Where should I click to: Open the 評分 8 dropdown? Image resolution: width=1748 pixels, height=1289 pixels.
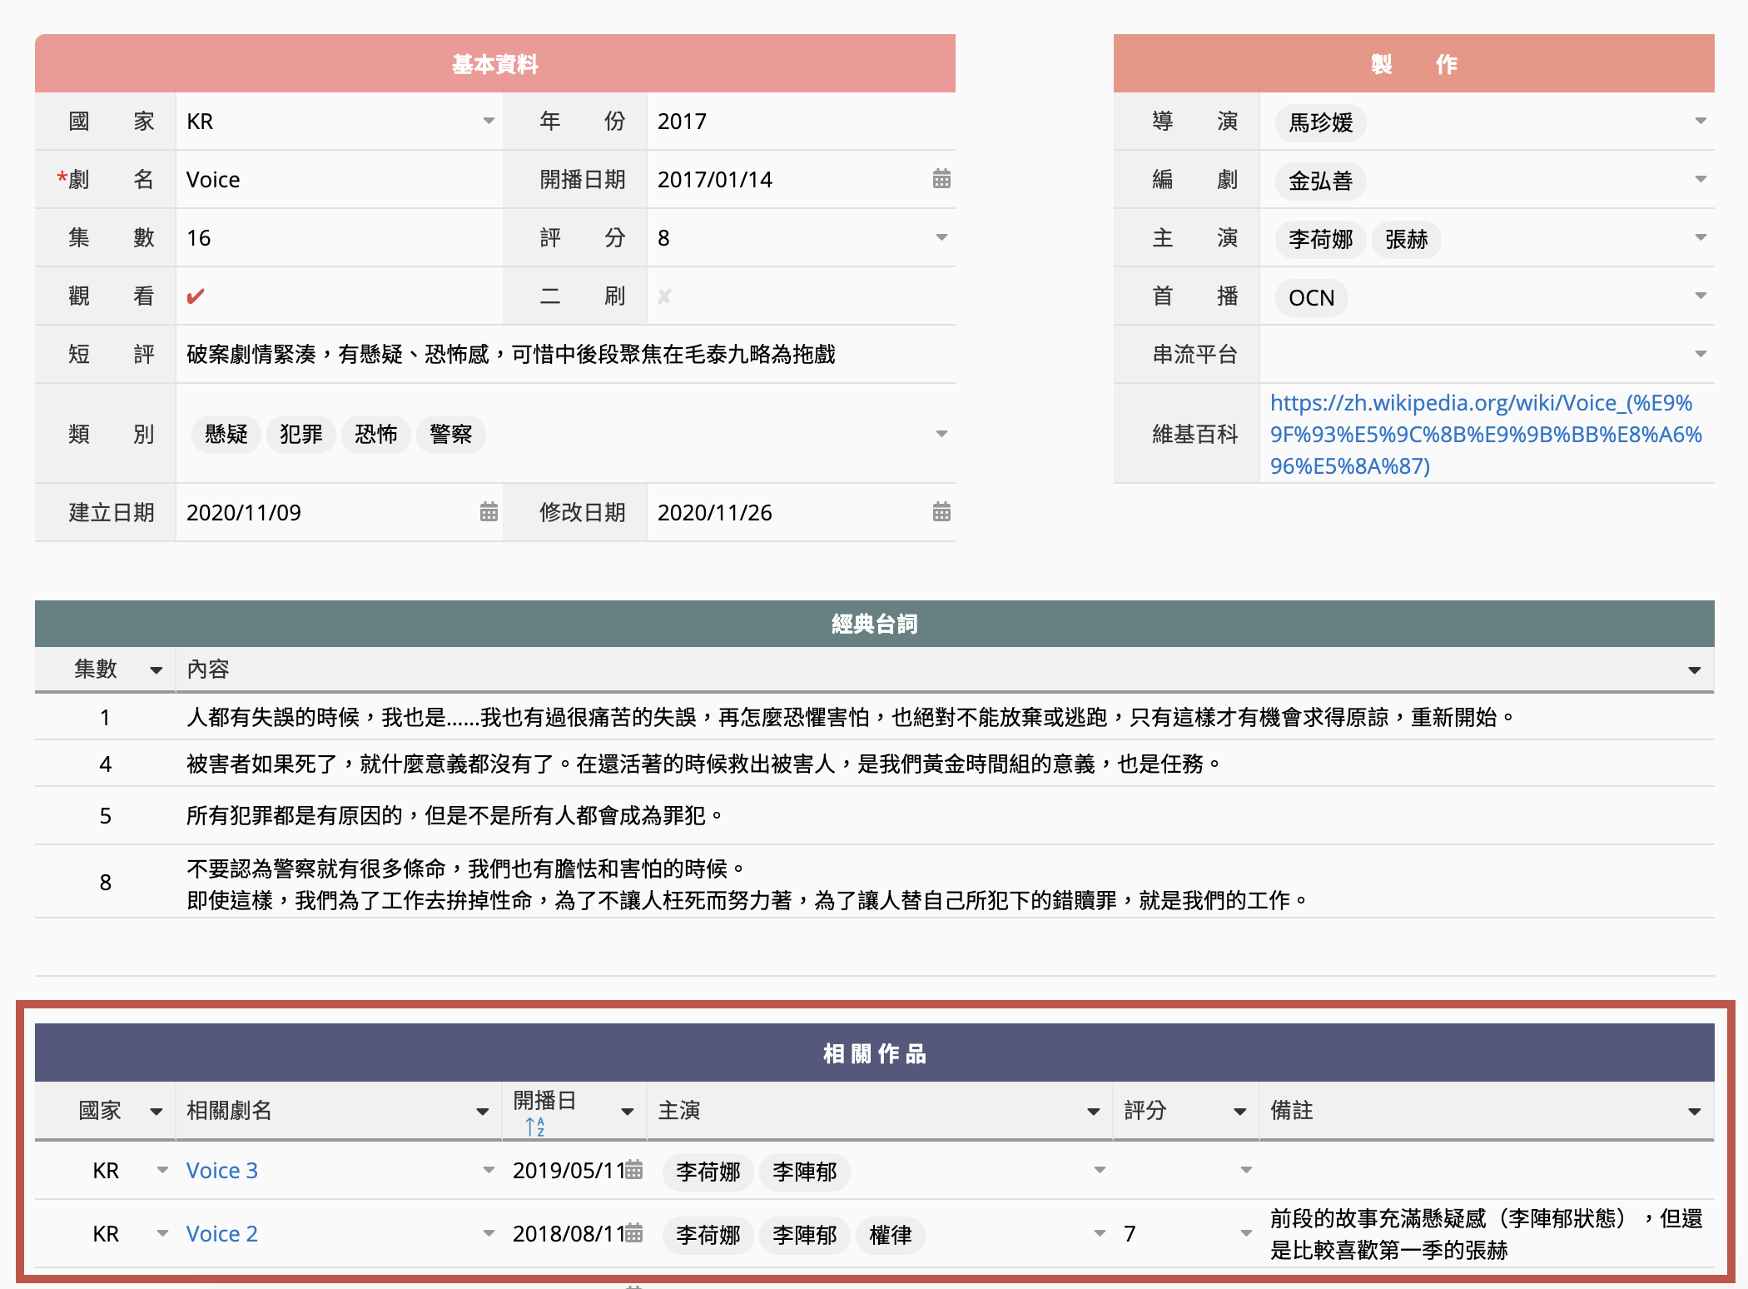point(941,238)
